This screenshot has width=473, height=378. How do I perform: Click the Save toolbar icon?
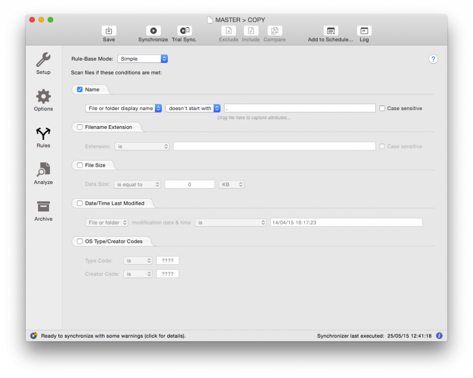click(109, 31)
